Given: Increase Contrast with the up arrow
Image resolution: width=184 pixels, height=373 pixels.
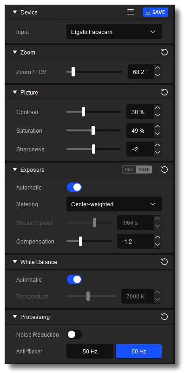Looking at the screenshot, I should point(158,109).
